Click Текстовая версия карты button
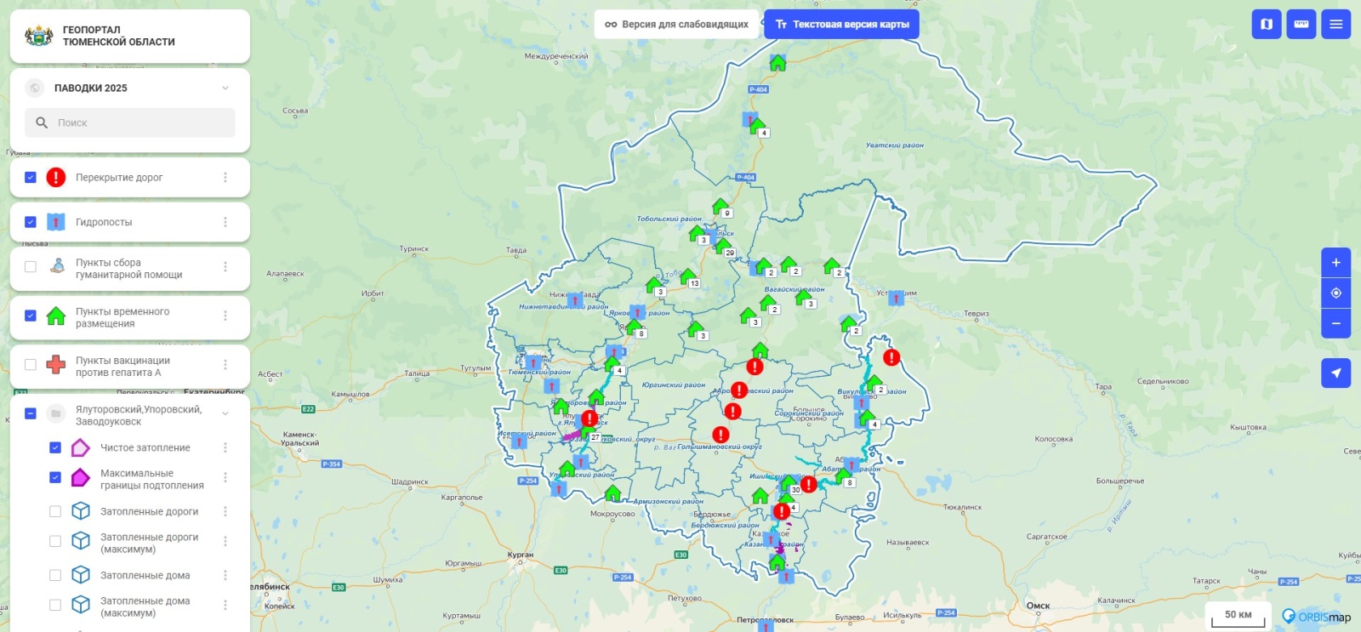 [841, 25]
